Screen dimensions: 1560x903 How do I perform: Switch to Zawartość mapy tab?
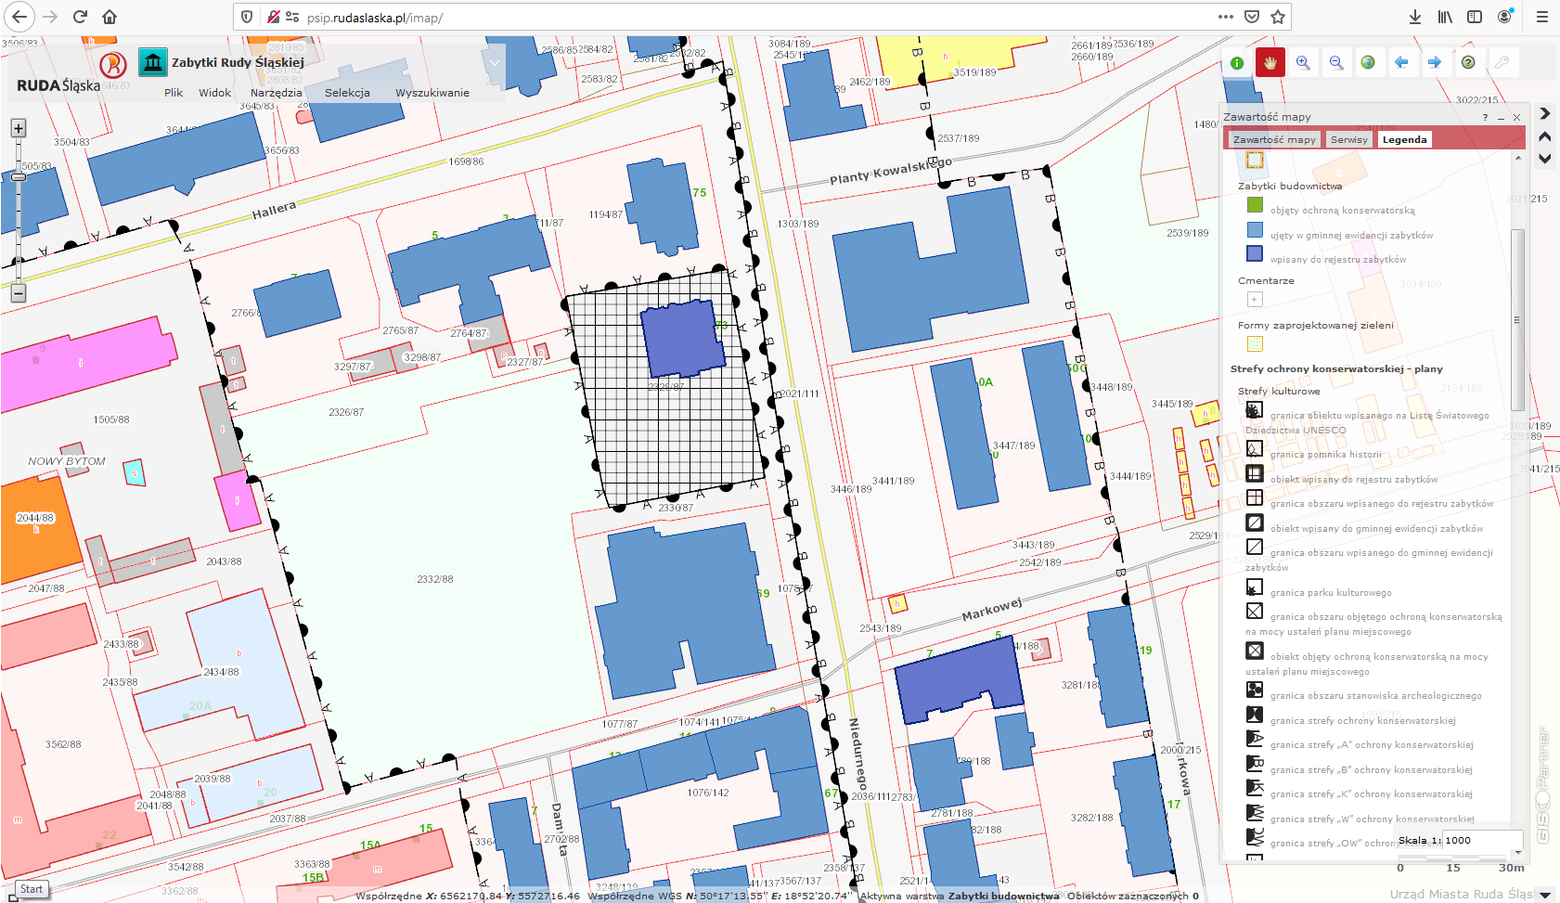tap(1274, 139)
